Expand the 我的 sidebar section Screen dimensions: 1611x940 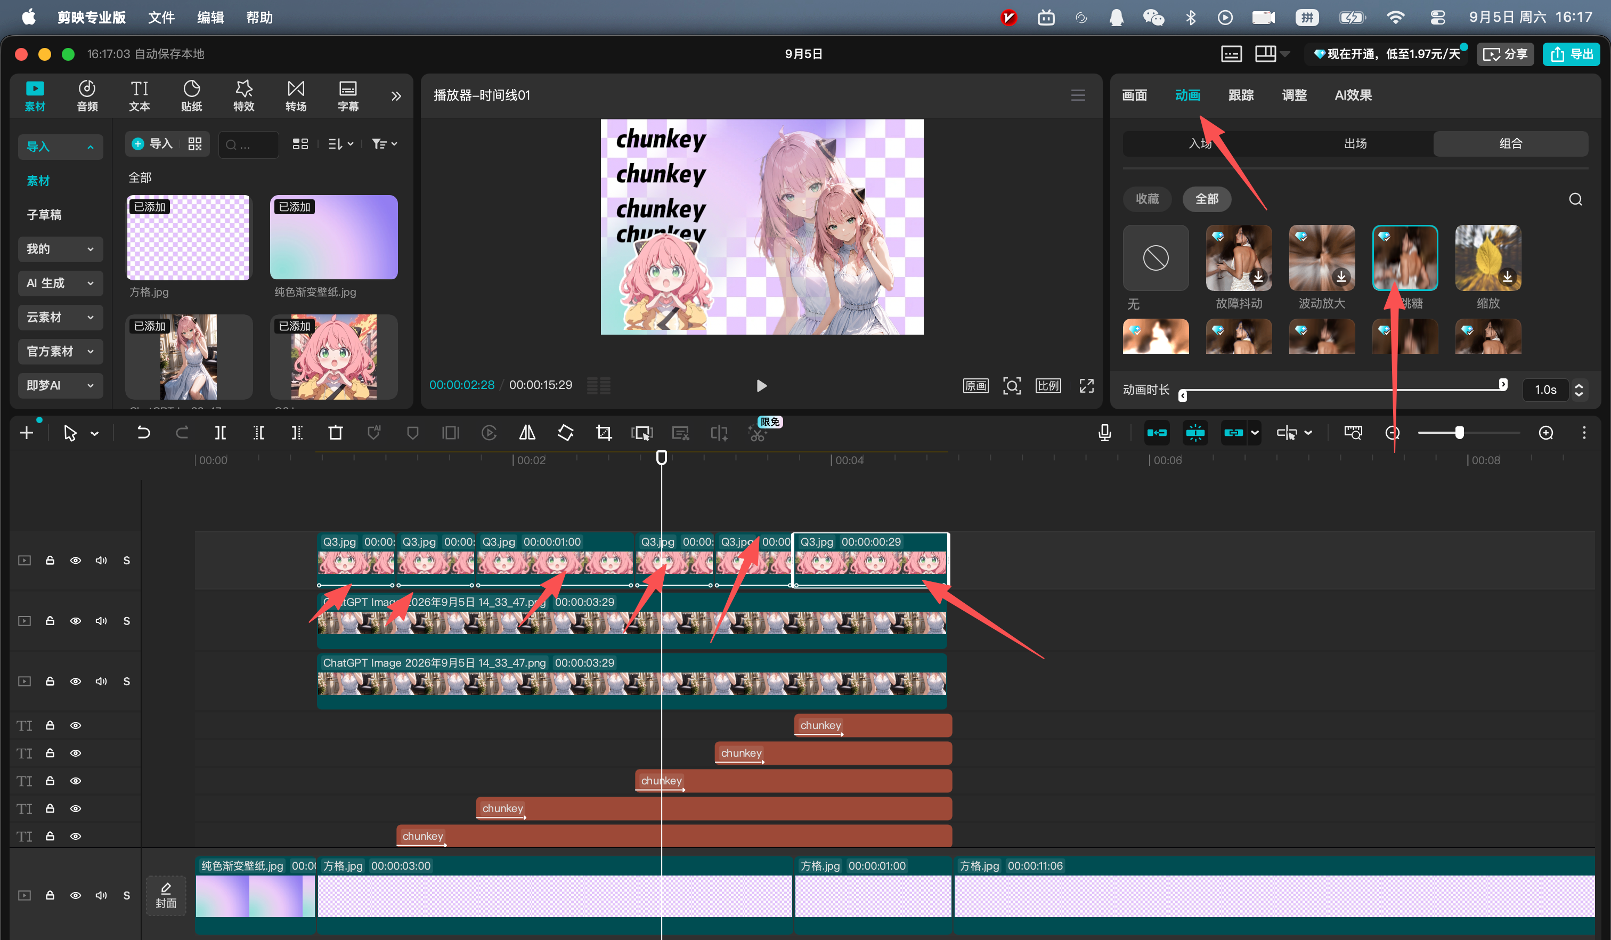coord(60,249)
